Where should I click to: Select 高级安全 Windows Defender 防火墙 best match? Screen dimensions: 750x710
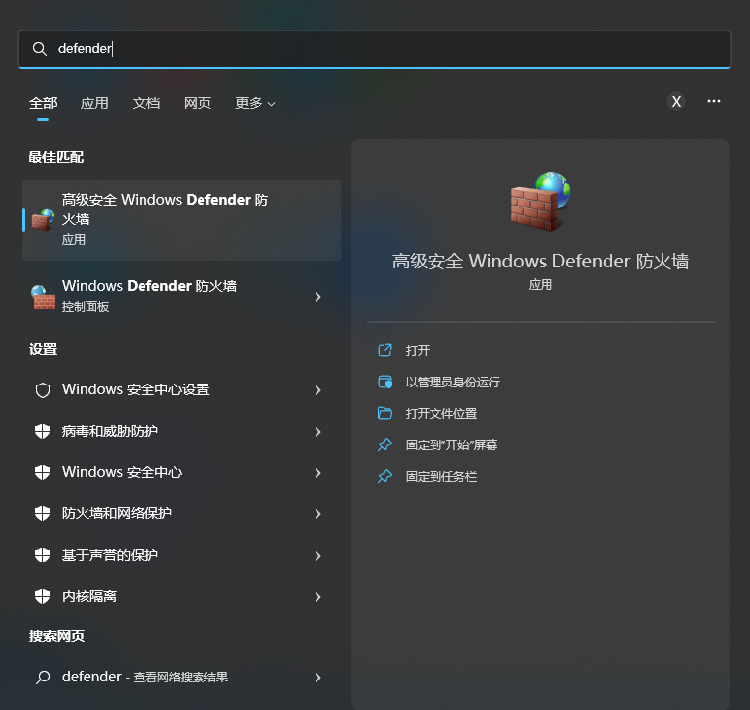pyautogui.click(x=181, y=220)
